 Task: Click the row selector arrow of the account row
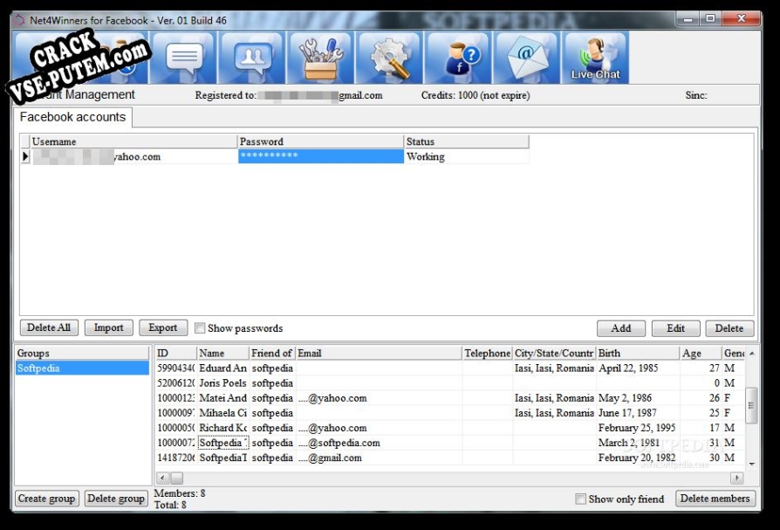(x=25, y=156)
